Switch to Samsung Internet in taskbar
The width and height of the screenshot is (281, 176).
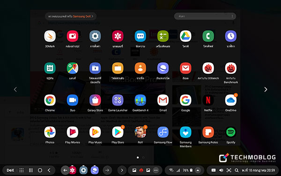[95, 170]
